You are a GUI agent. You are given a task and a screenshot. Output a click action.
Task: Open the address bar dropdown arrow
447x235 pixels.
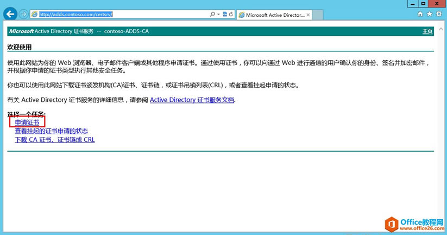[219, 14]
